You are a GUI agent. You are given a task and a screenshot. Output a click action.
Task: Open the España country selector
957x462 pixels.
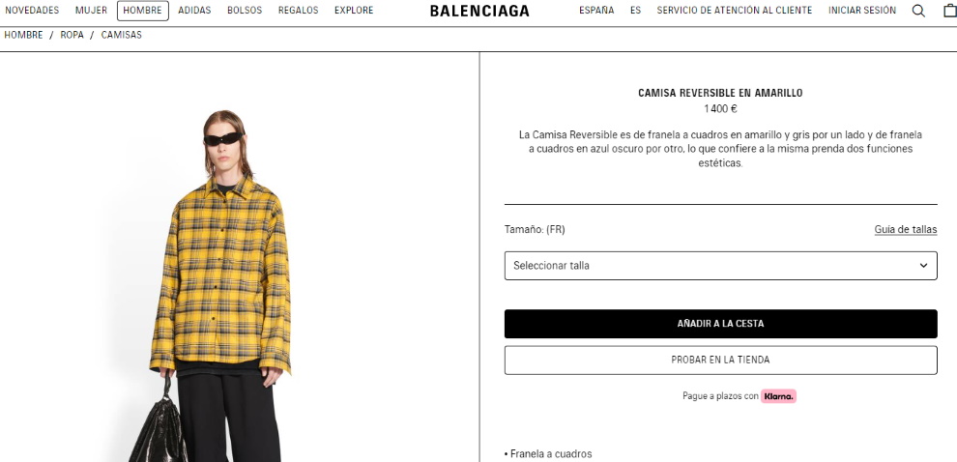[596, 11]
